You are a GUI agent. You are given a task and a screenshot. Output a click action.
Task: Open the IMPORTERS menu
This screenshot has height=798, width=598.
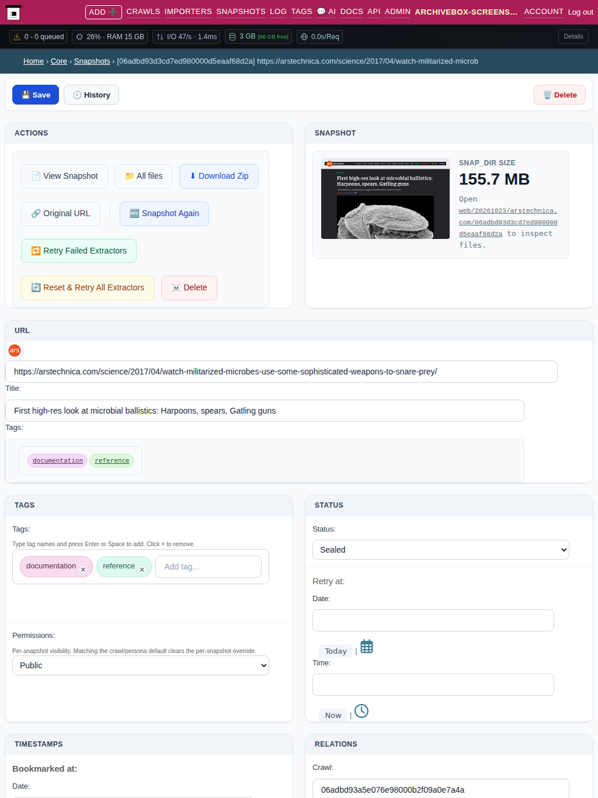pyautogui.click(x=188, y=12)
